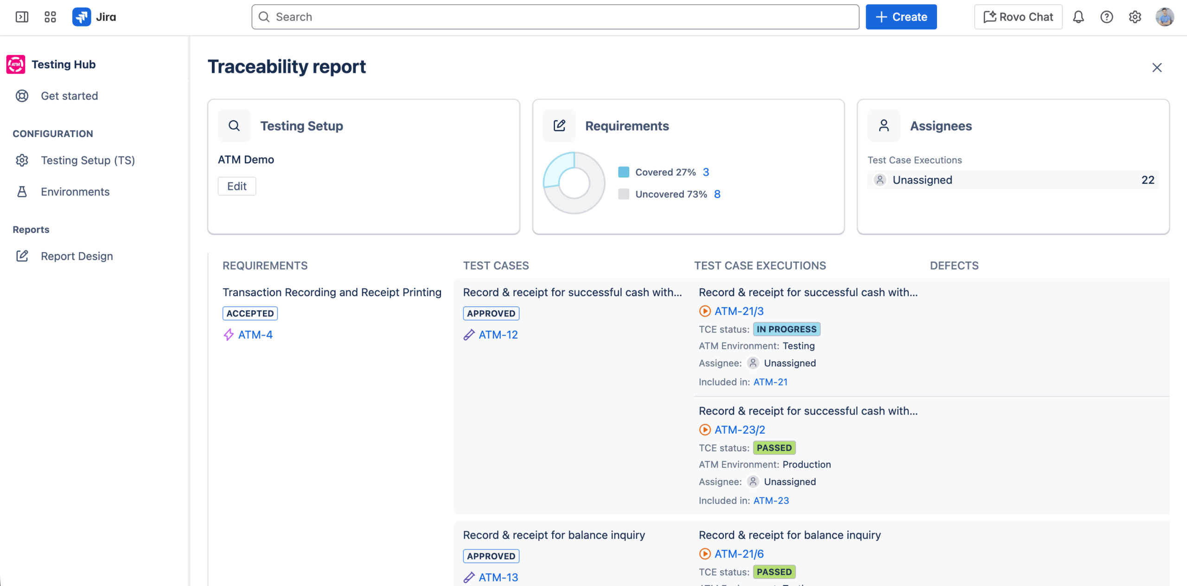The image size is (1187, 586).
Task: Open execution ATM-21/3 link
Action: pos(739,311)
